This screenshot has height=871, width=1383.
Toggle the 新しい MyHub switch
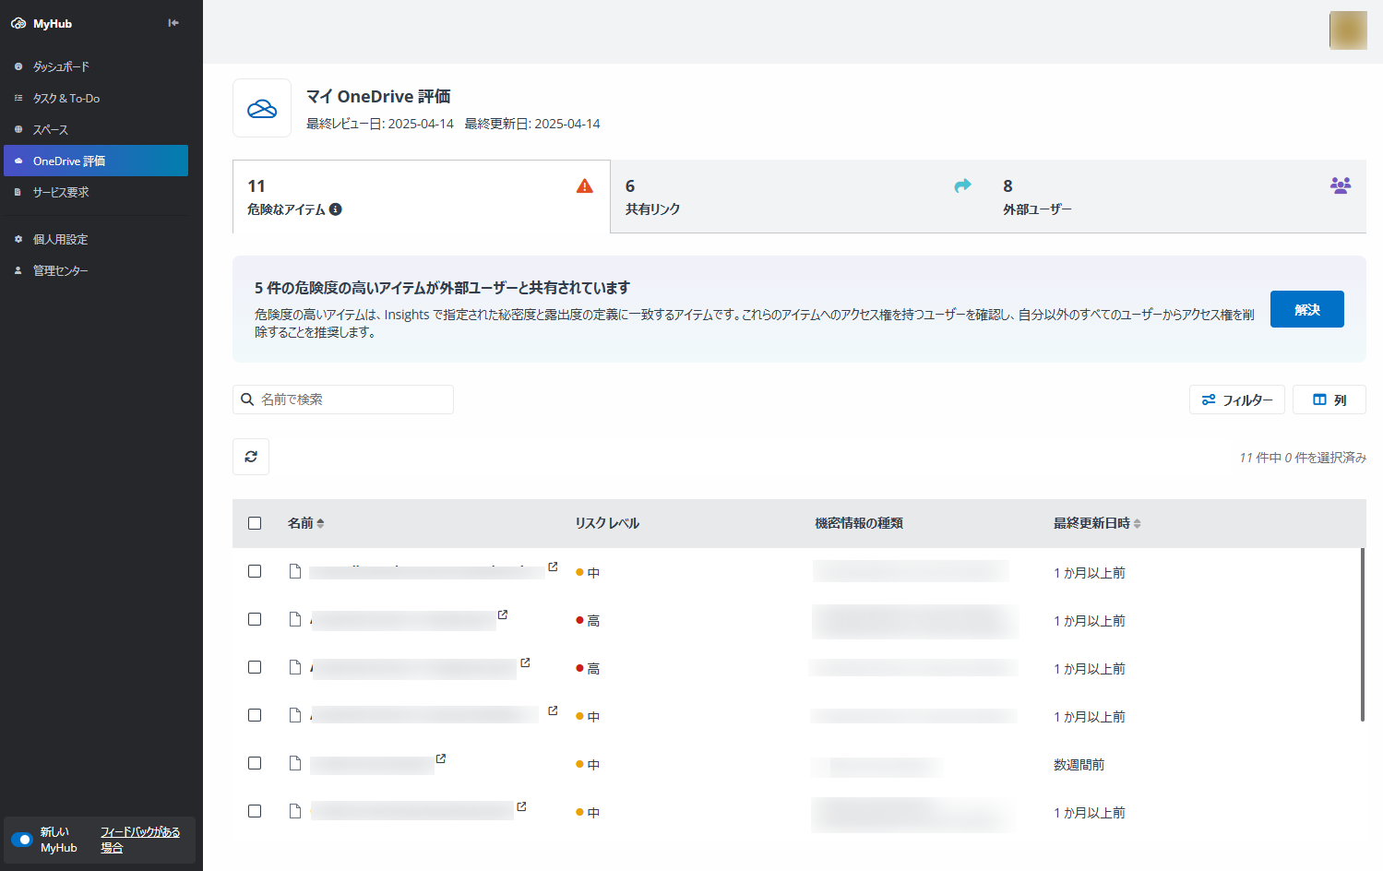[22, 840]
